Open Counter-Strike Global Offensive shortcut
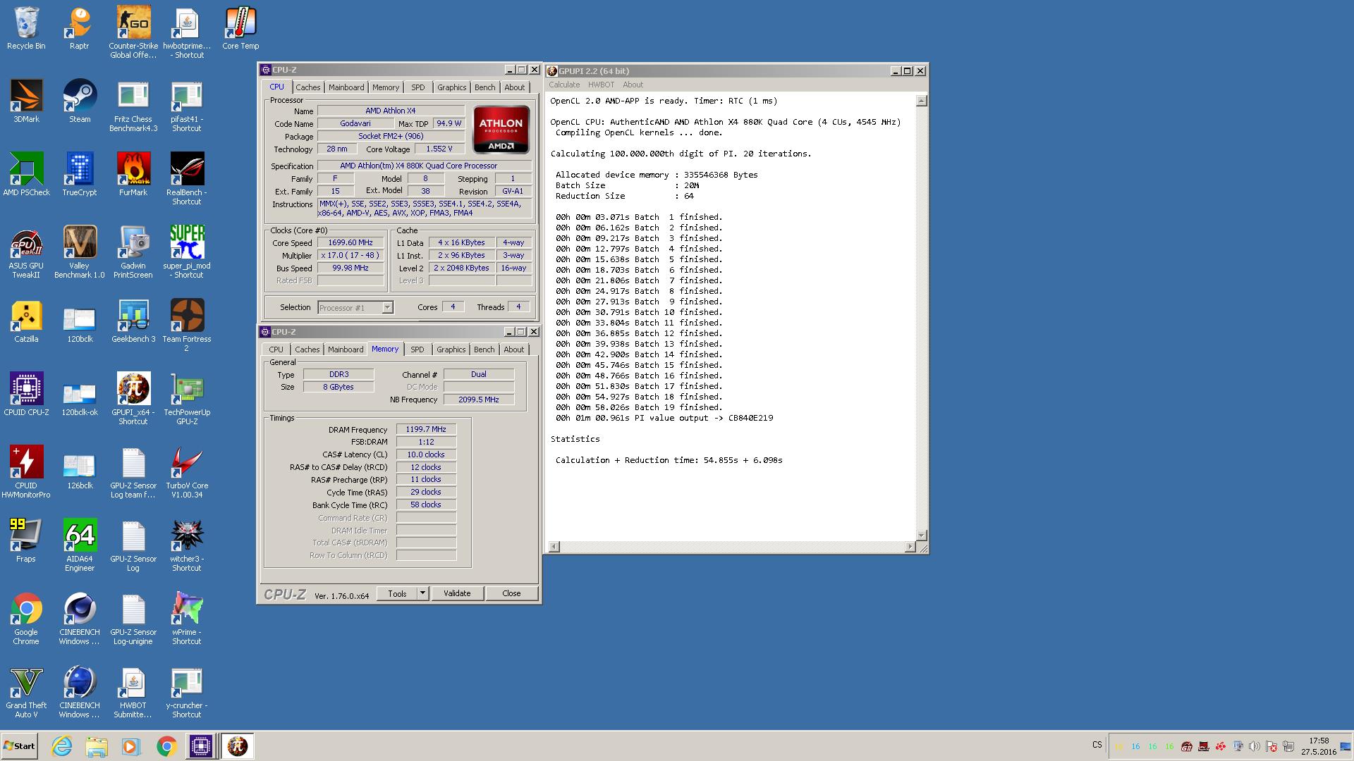Image resolution: width=1354 pixels, height=761 pixels. pyautogui.click(x=133, y=32)
